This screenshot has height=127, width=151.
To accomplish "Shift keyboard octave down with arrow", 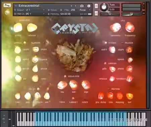I will 4,122.
